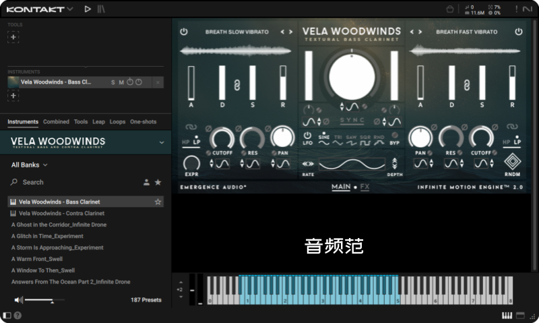Open the FX page
This screenshot has height=323, width=539.
[364, 187]
